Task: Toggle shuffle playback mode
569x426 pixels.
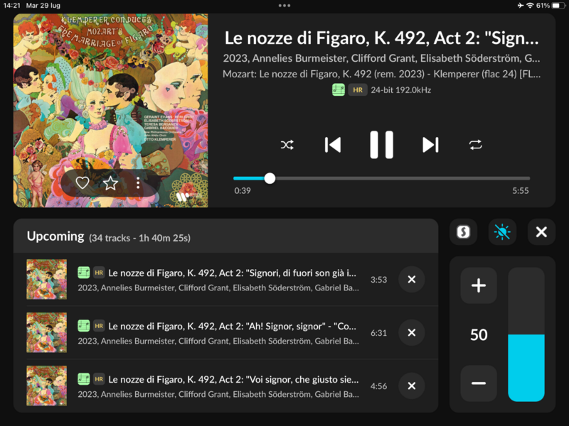Action: [287, 145]
